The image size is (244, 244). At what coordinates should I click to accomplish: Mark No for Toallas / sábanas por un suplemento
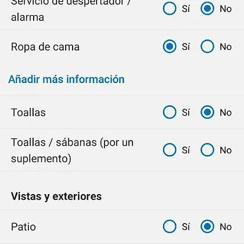[207, 150]
